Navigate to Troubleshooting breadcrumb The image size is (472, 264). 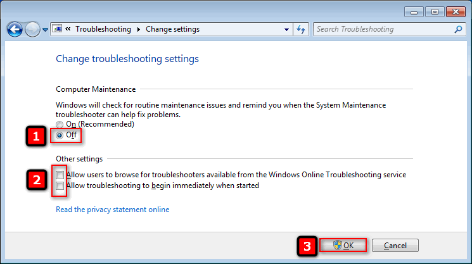(103, 29)
